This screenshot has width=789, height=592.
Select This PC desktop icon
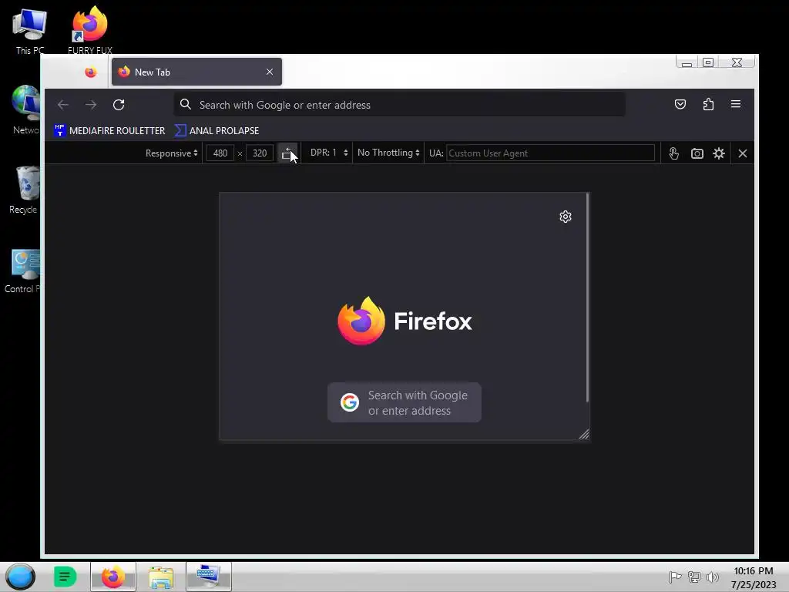click(30, 31)
